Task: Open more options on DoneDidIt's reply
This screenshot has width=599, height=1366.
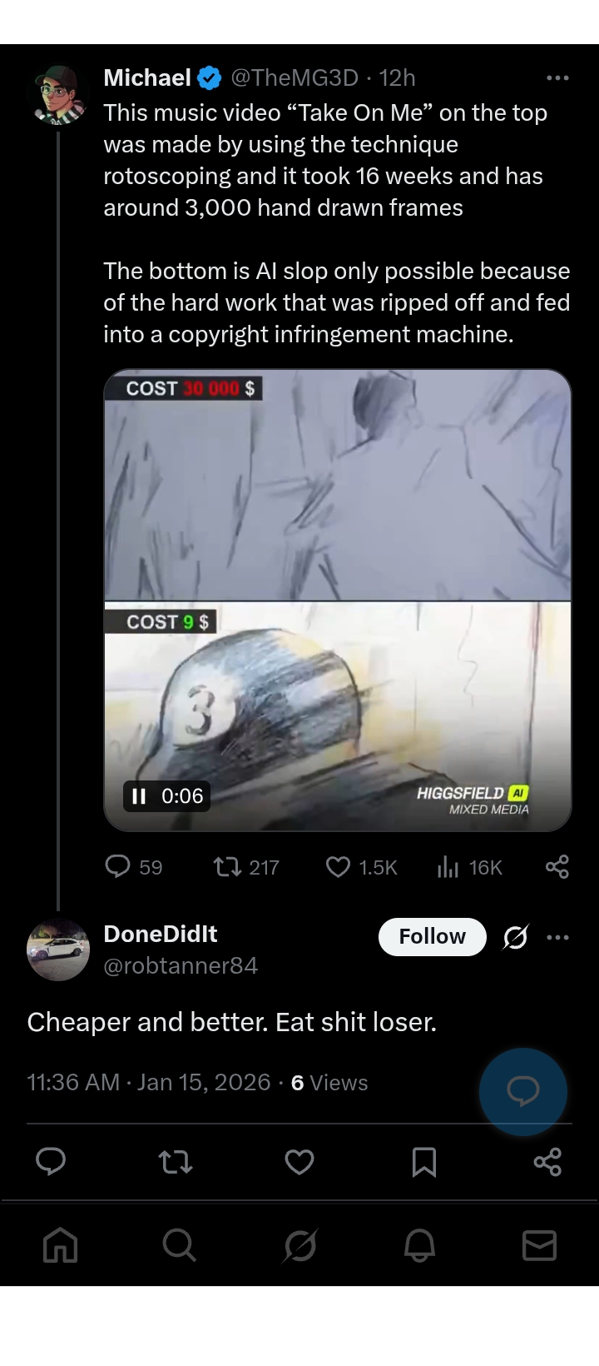Action: pos(557,937)
